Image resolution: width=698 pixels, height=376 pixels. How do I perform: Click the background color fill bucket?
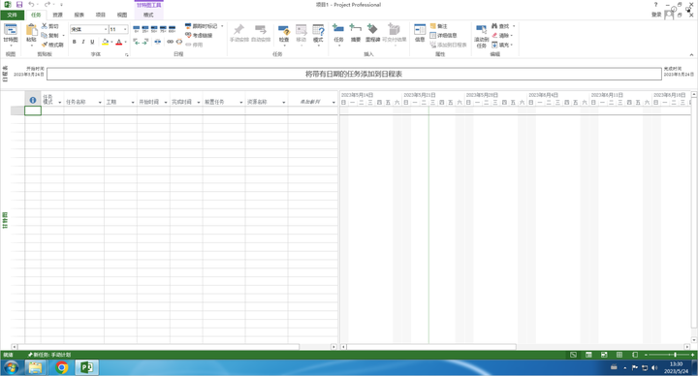click(105, 42)
